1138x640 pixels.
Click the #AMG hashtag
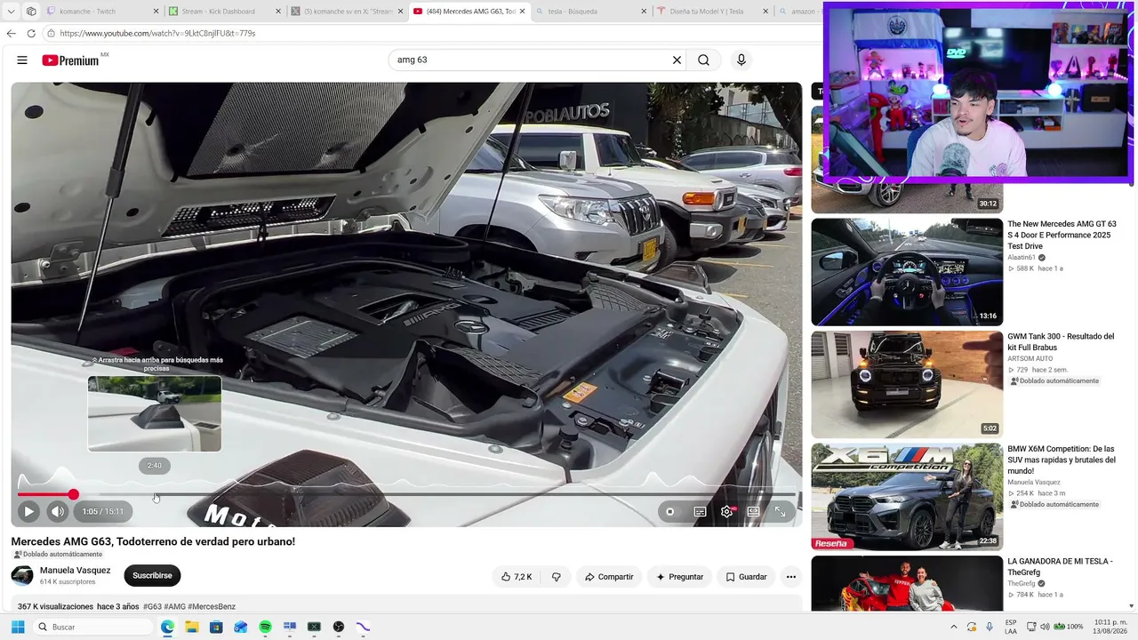tap(174, 606)
